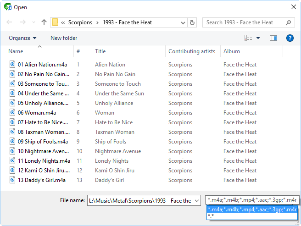Close the Open dialog
Image resolution: width=301 pixels, height=226 pixels.
pos(293,7)
